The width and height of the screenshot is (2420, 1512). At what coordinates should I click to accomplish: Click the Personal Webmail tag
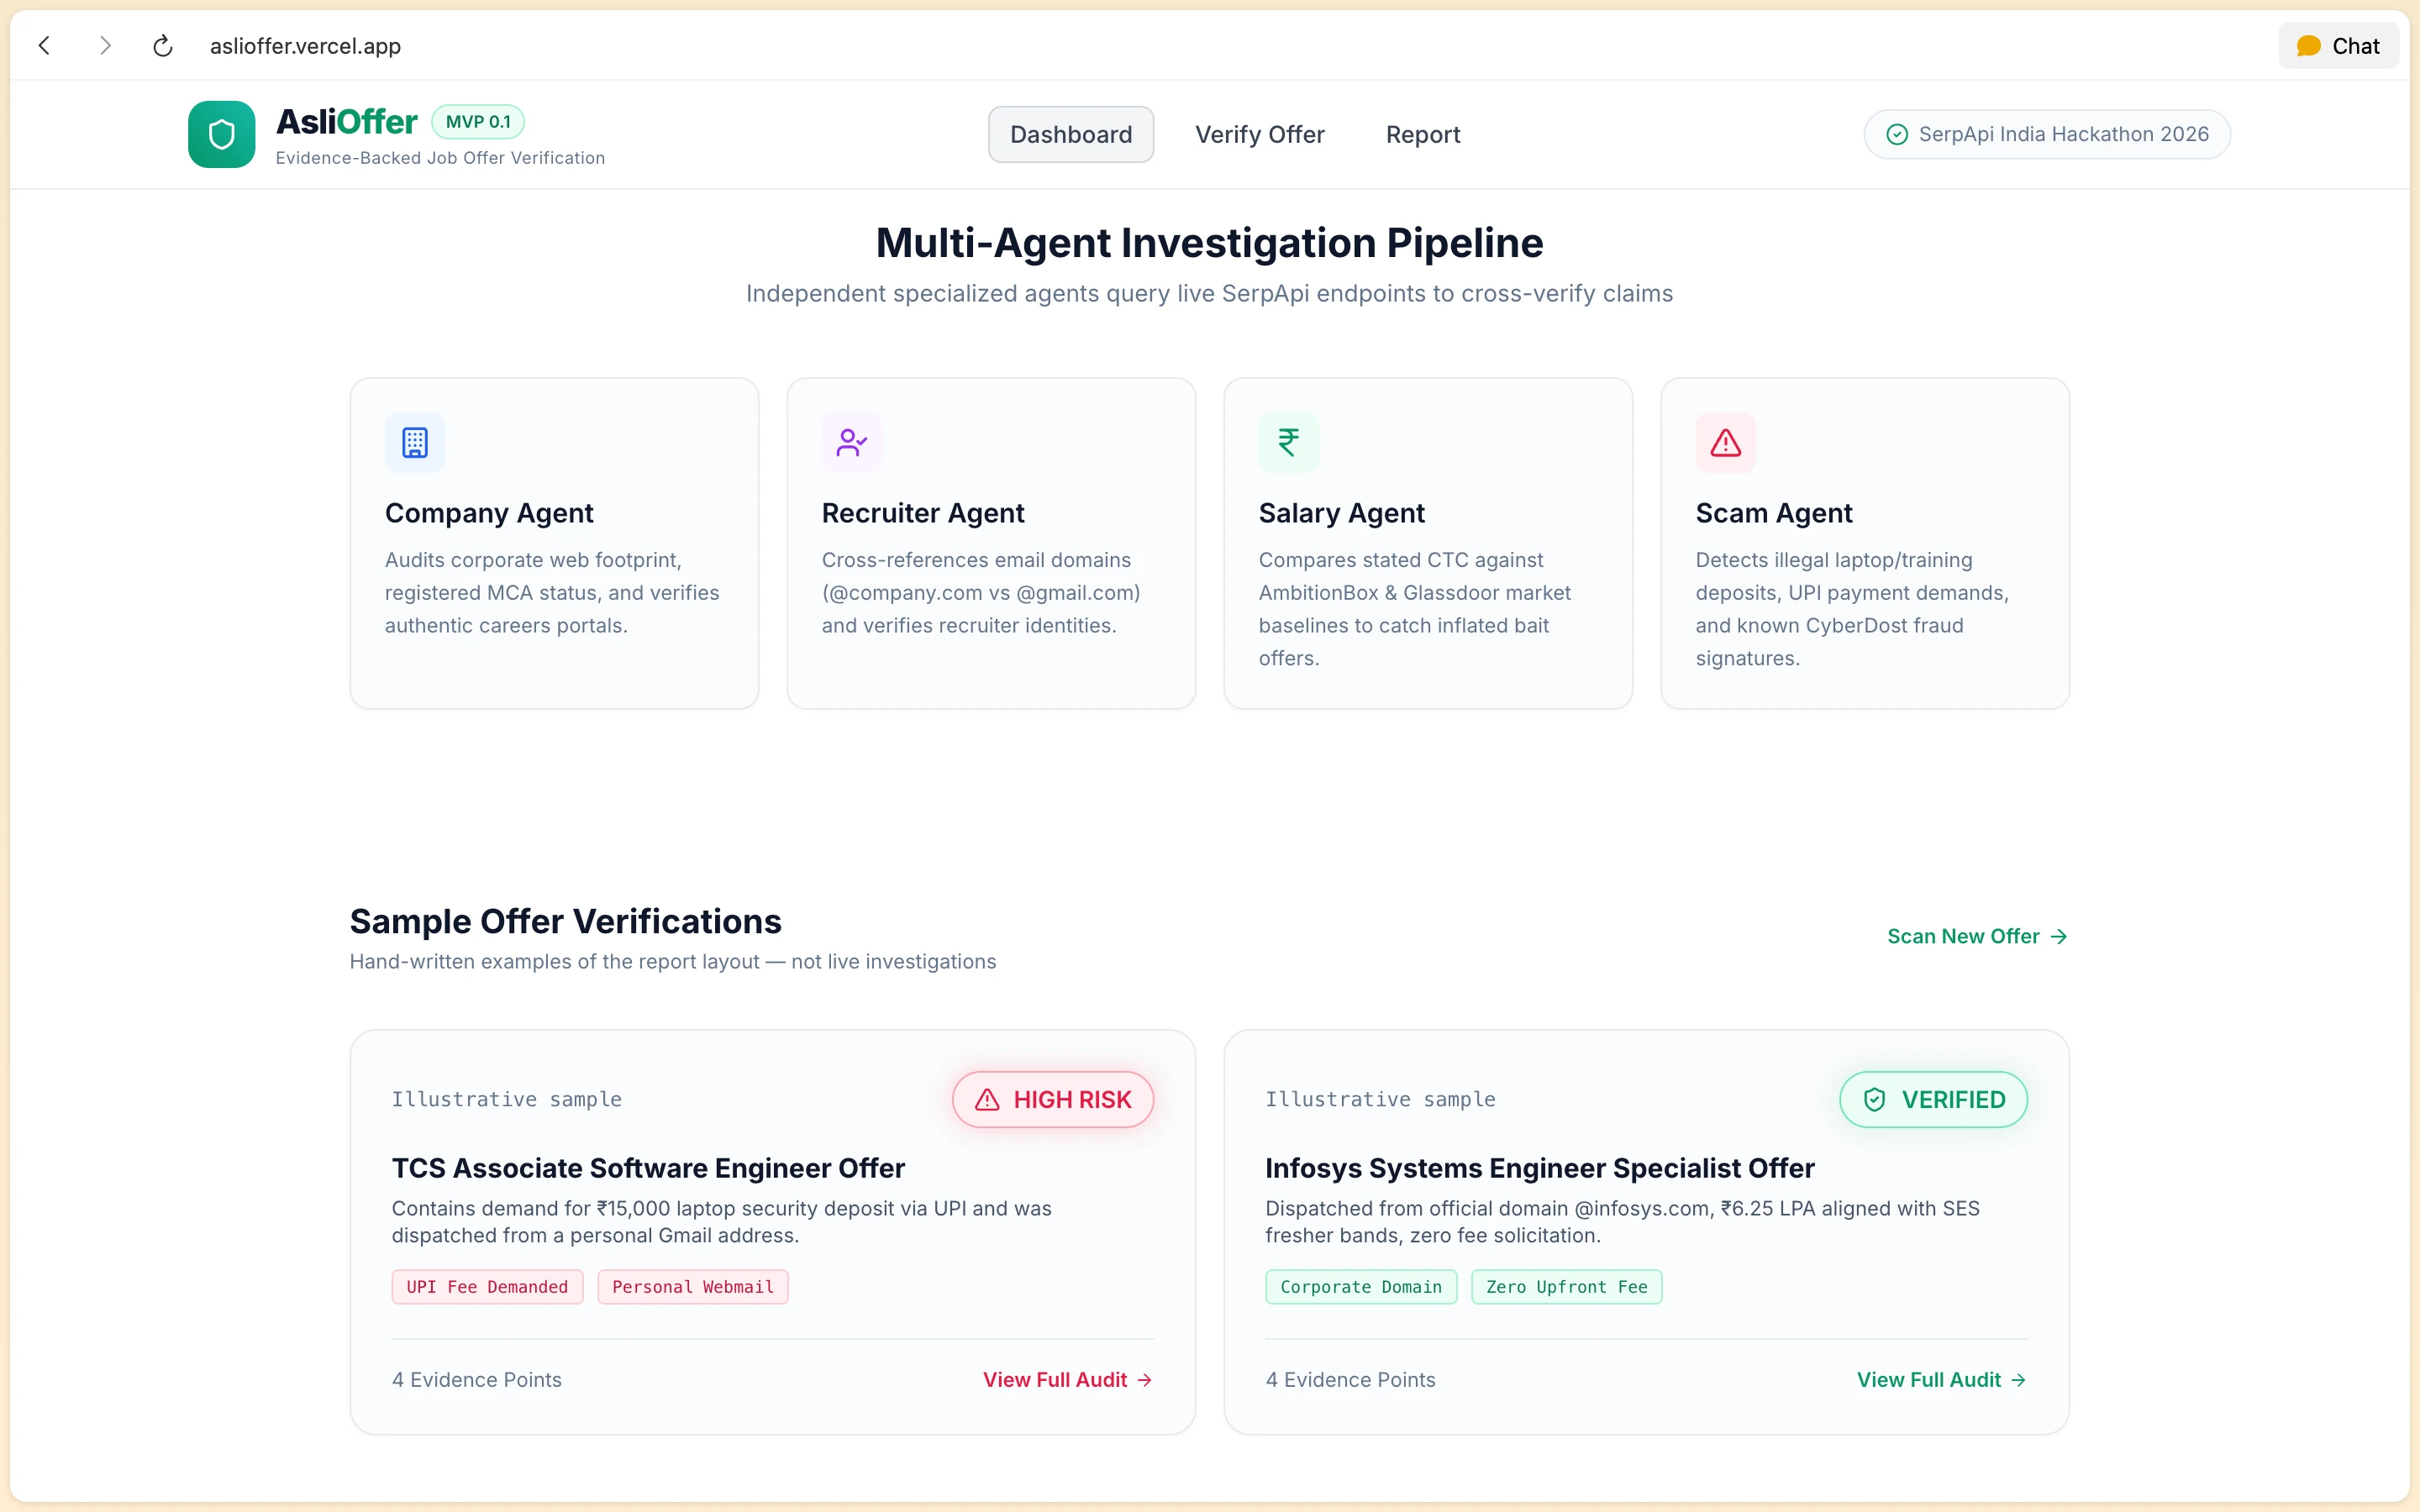click(693, 1287)
